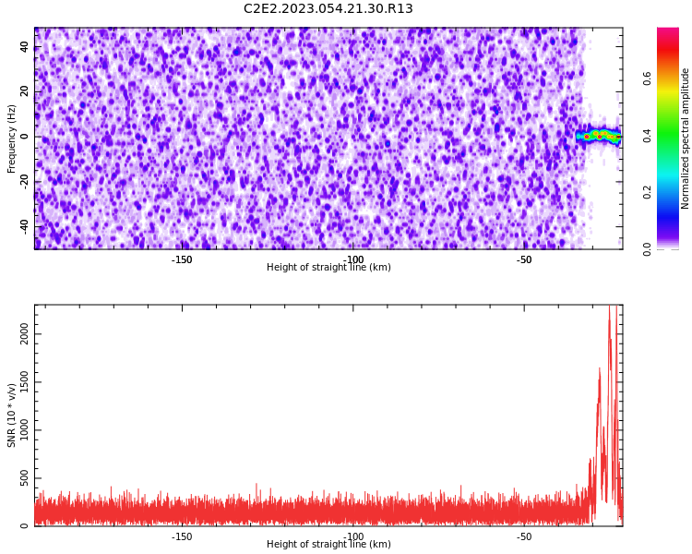Select colorbar tick value 0.2
Screen dimensions: 692x554
click(648, 192)
